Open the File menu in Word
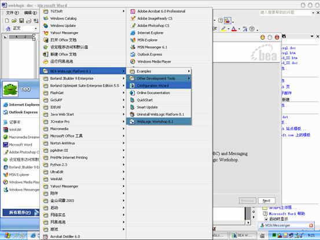 (x=12, y=13)
